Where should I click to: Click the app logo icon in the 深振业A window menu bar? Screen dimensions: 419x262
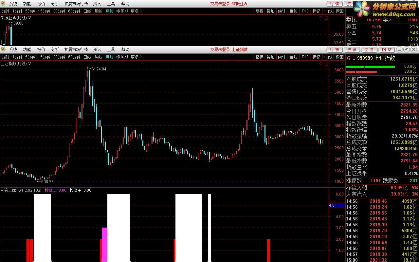click(x=3, y=4)
